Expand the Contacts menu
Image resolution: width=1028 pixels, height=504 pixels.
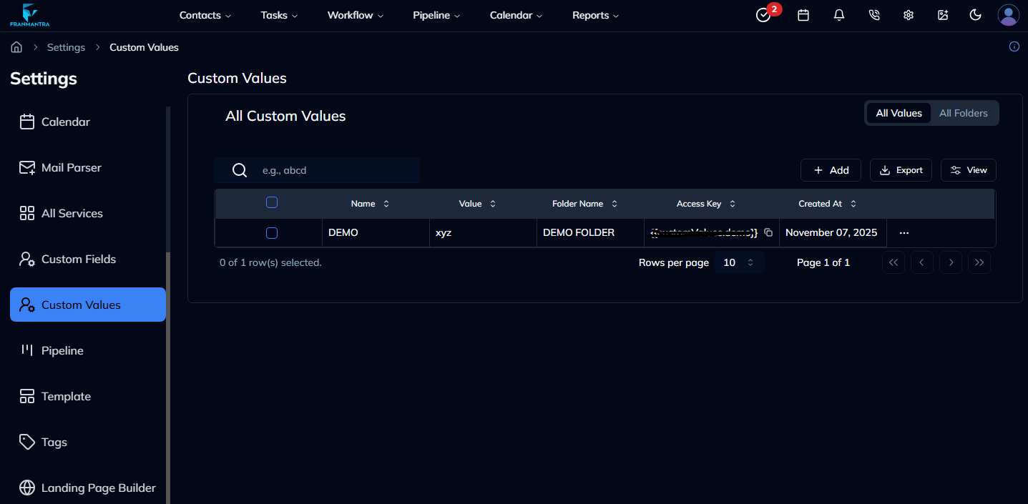pyautogui.click(x=205, y=14)
